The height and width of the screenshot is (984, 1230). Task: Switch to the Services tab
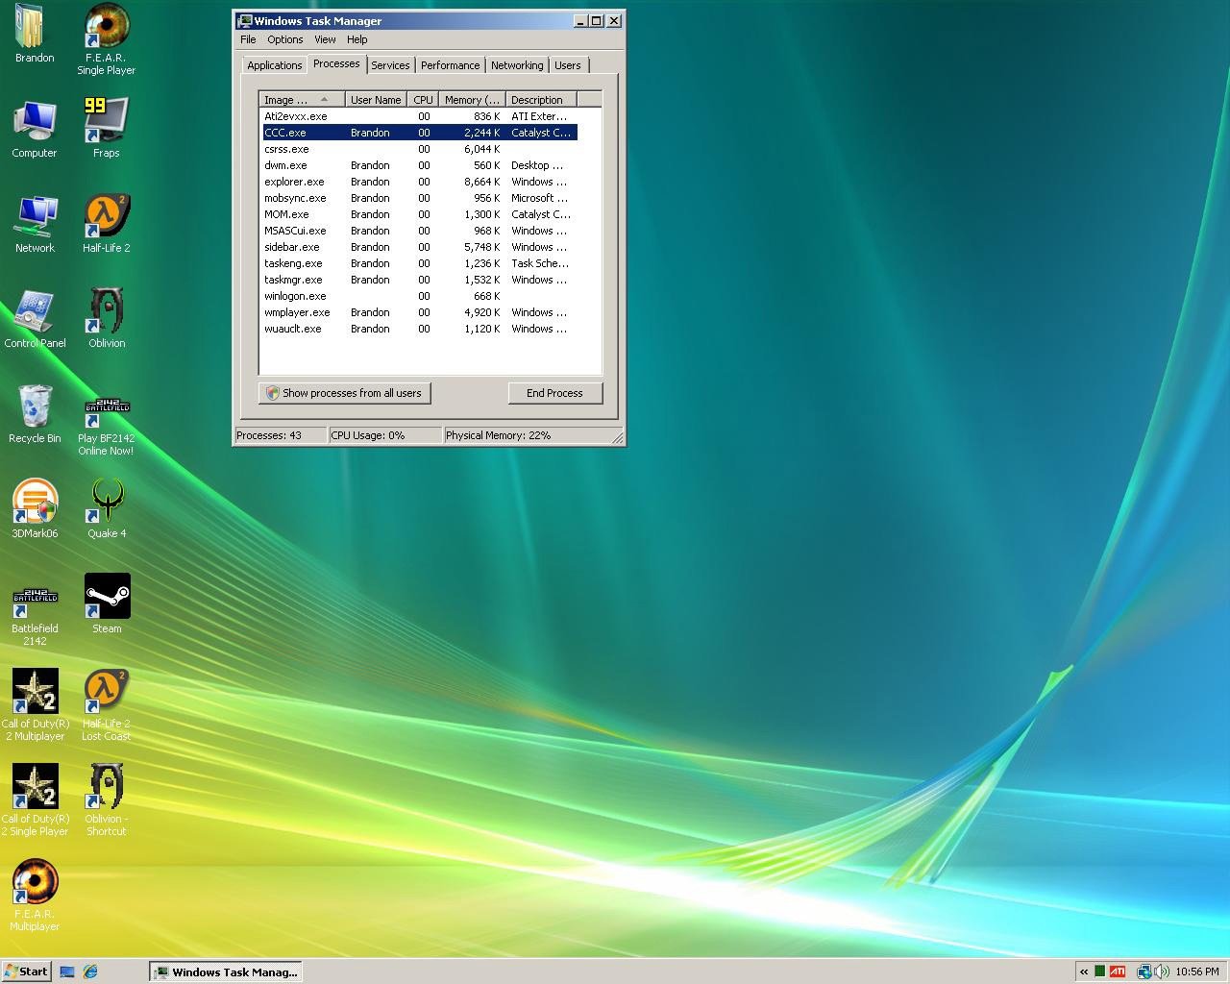tap(390, 65)
